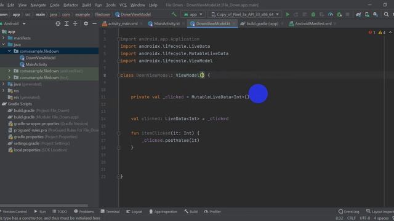Click the red error indicator in editor
Screen dimensions: 394x221
point(372,33)
